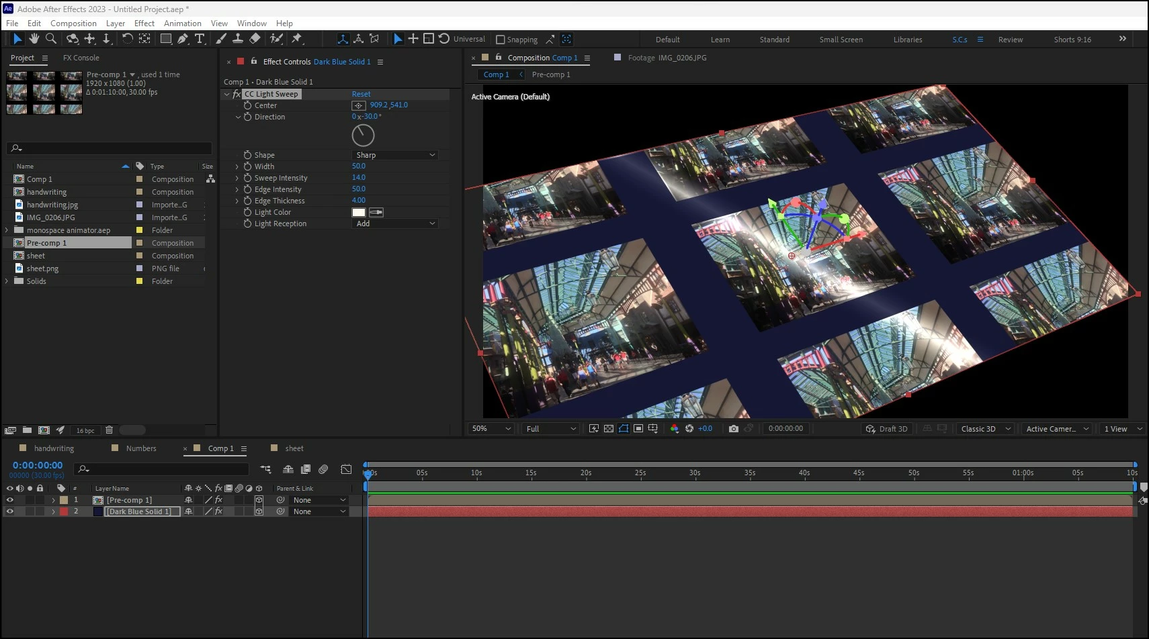Select the Zoom magnifier tool
Screen dimensions: 1149x639
pos(51,39)
